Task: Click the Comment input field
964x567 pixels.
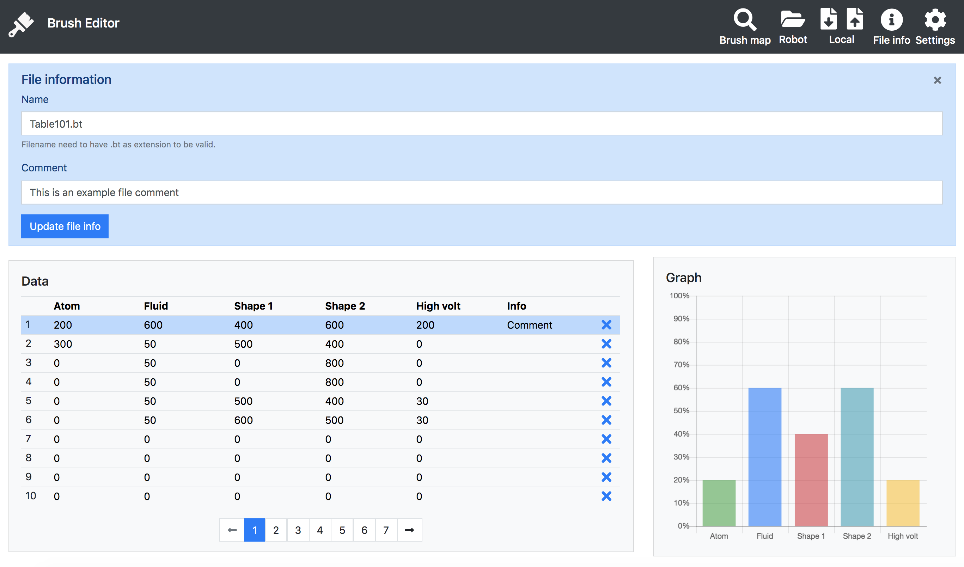Action: (x=482, y=193)
